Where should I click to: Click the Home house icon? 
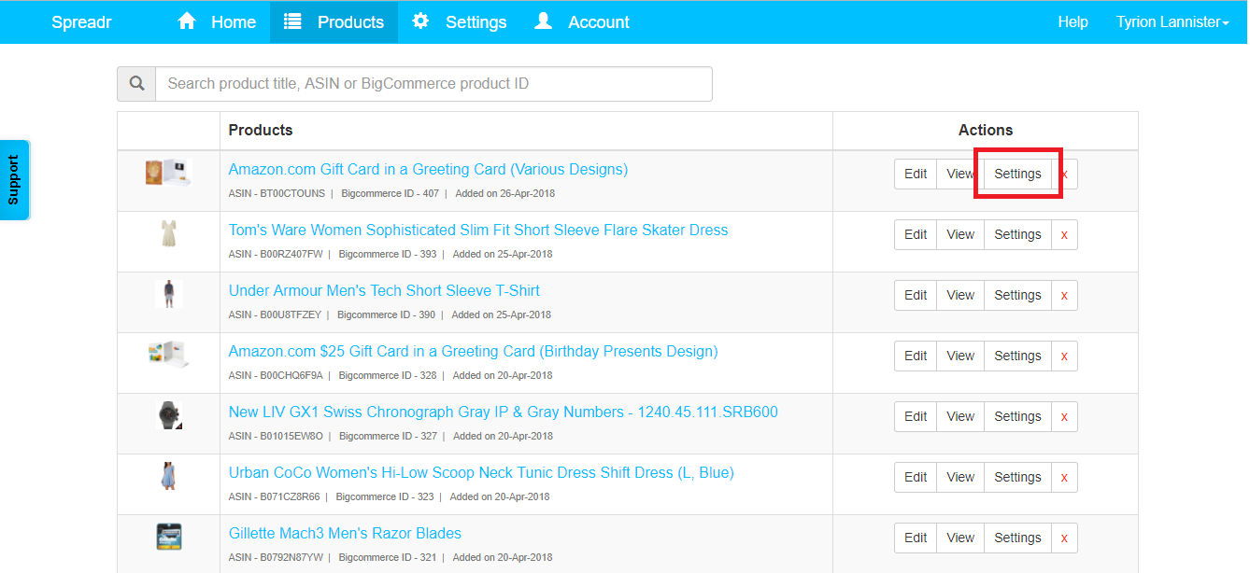pyautogui.click(x=188, y=21)
